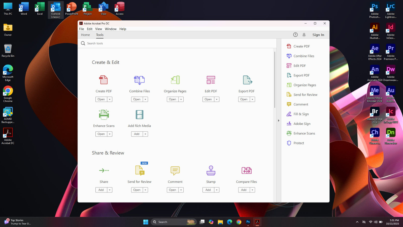The image size is (403, 227).
Task: Switch to the Home tab
Action: [85, 35]
